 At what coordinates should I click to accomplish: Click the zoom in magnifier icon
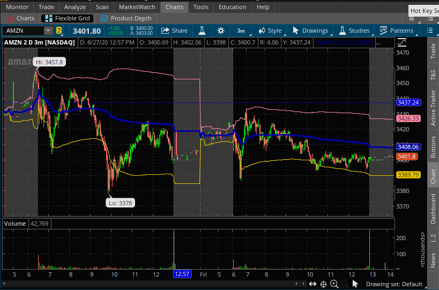pyautogui.click(x=334, y=284)
